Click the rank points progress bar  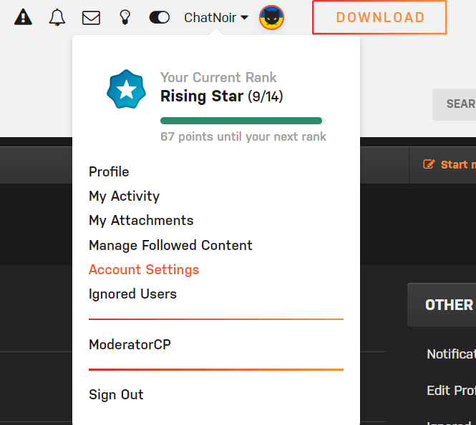click(x=243, y=121)
